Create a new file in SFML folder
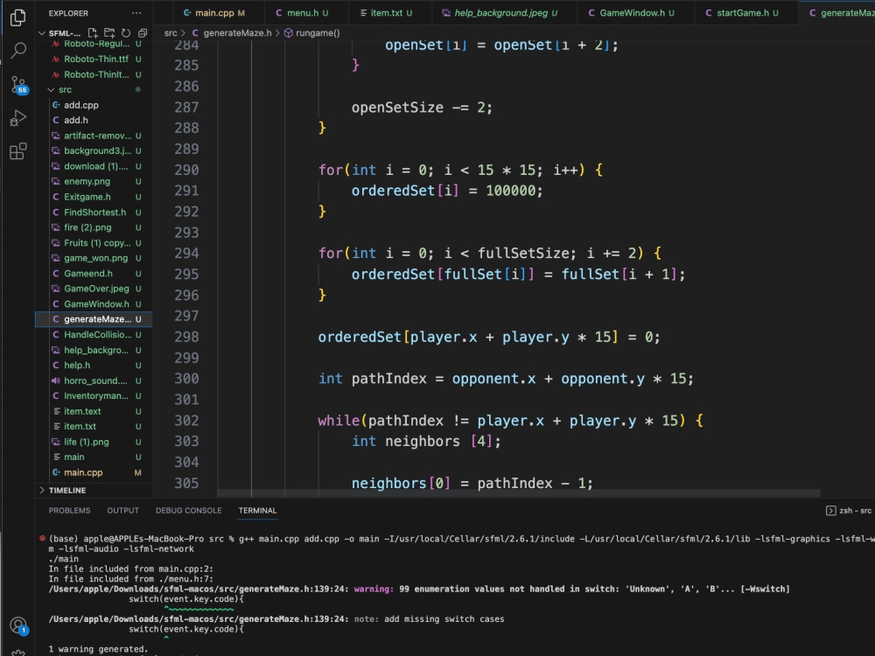Screen dimensions: 875x656 pyautogui.click(x=93, y=33)
